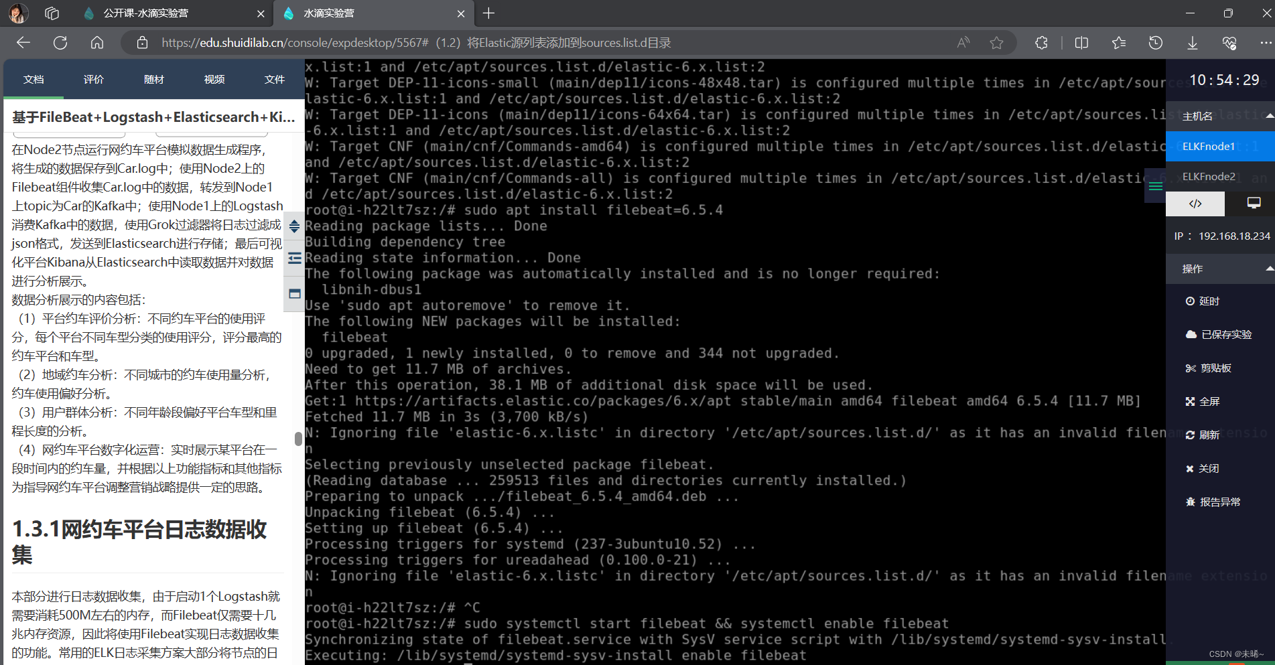1275x665 pixels.
Task: Click the browser Back arrow
Action: point(23,43)
